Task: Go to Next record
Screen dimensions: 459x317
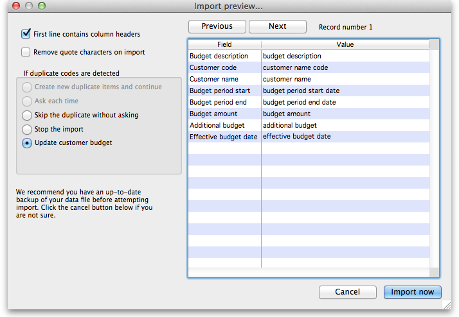Action: [278, 26]
